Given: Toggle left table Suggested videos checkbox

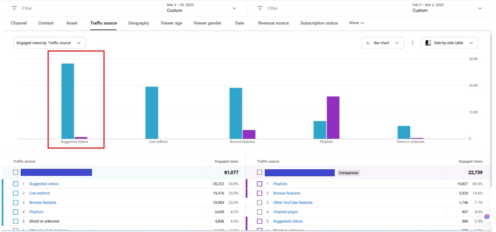Looking at the screenshot, I should pyautogui.click(x=15, y=184).
